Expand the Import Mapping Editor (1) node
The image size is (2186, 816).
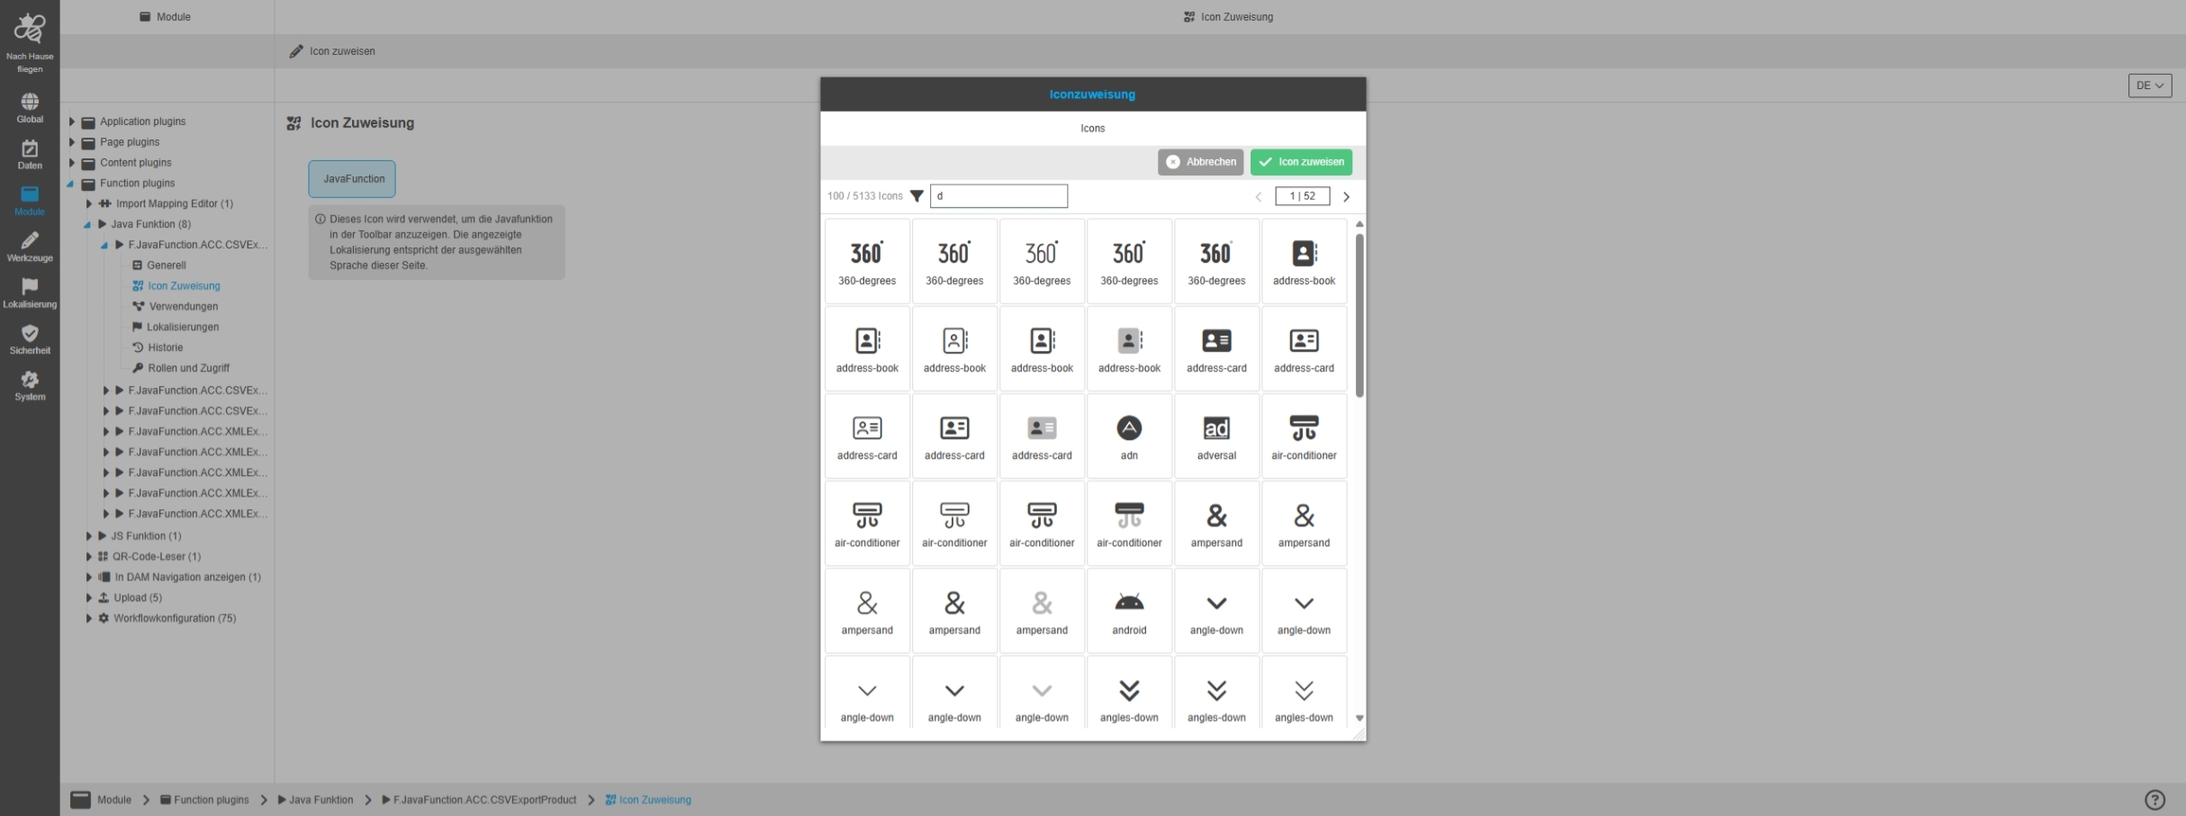(89, 204)
